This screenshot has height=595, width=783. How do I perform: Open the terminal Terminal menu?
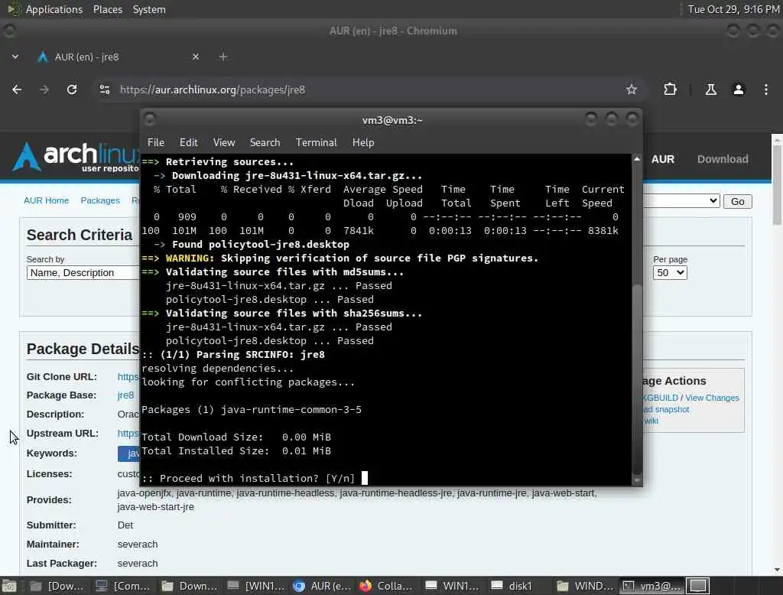(x=316, y=142)
